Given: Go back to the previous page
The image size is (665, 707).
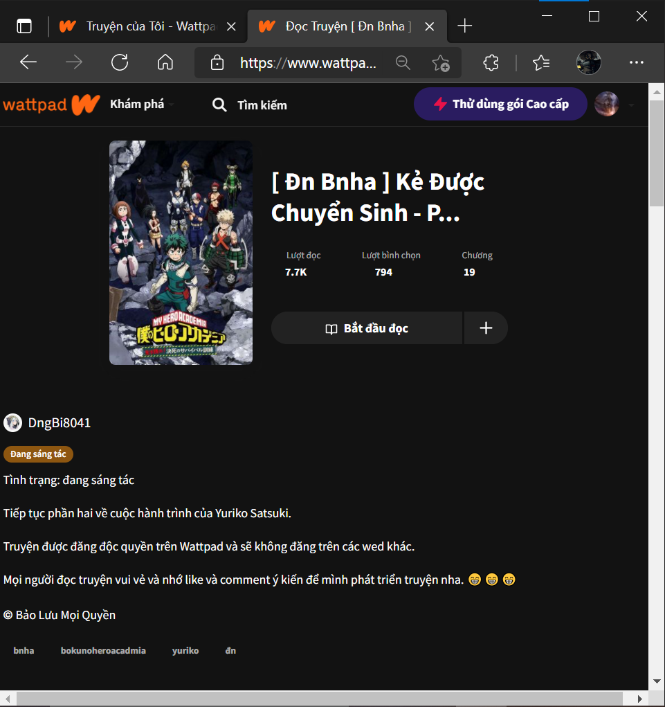Looking at the screenshot, I should (28, 62).
